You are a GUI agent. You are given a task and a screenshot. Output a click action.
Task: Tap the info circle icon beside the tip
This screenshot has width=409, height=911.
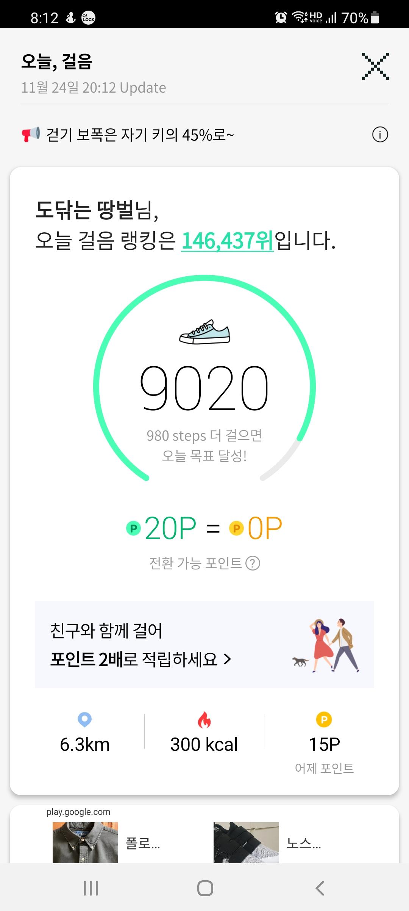(380, 134)
